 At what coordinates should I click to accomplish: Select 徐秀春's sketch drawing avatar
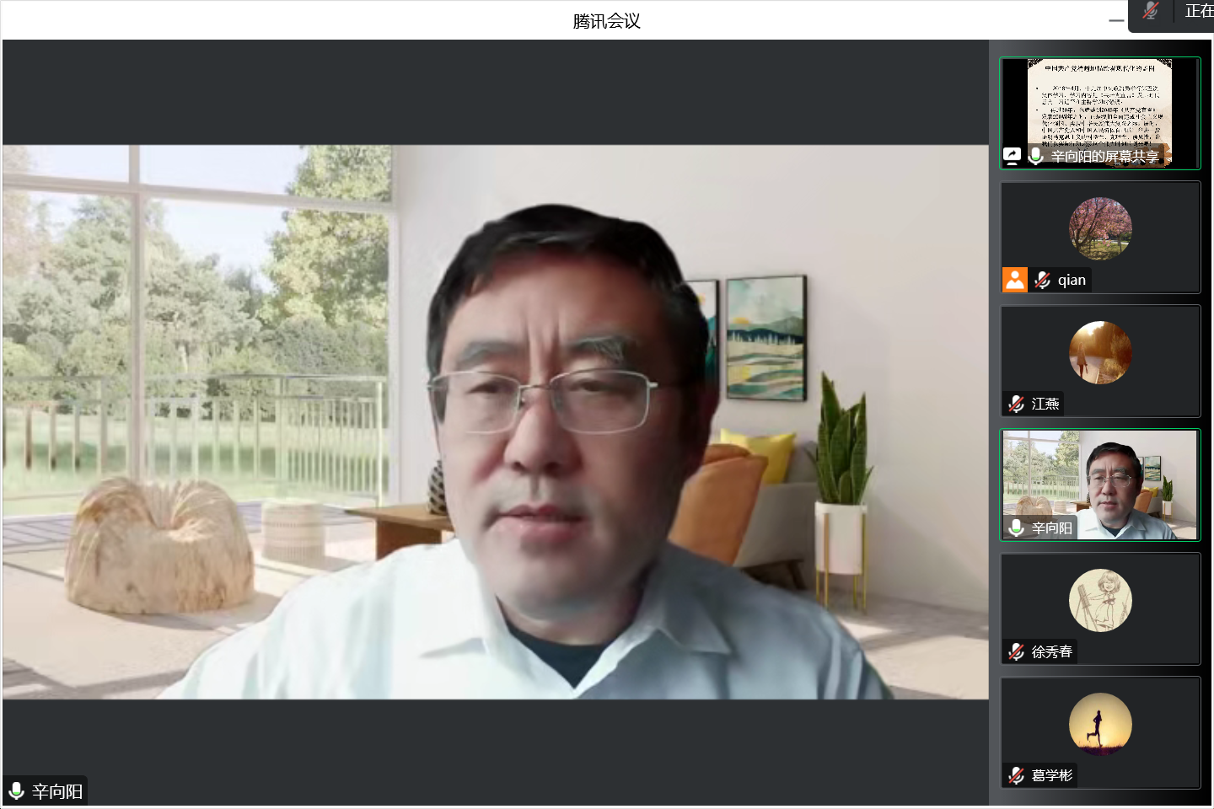(x=1100, y=600)
